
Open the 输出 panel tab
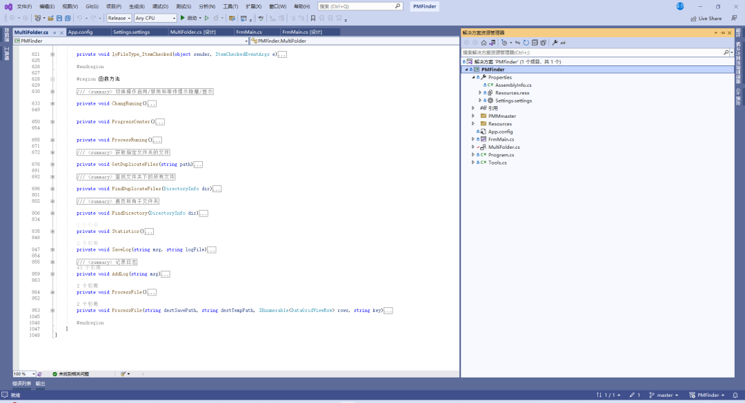pos(41,384)
